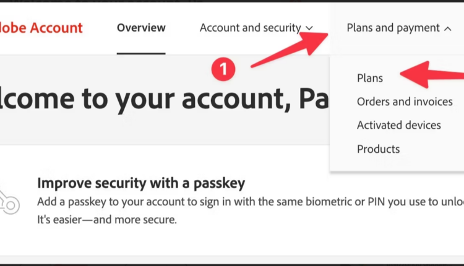The height and width of the screenshot is (266, 464).
Task: Open Orders and invoices
Action: (x=405, y=101)
